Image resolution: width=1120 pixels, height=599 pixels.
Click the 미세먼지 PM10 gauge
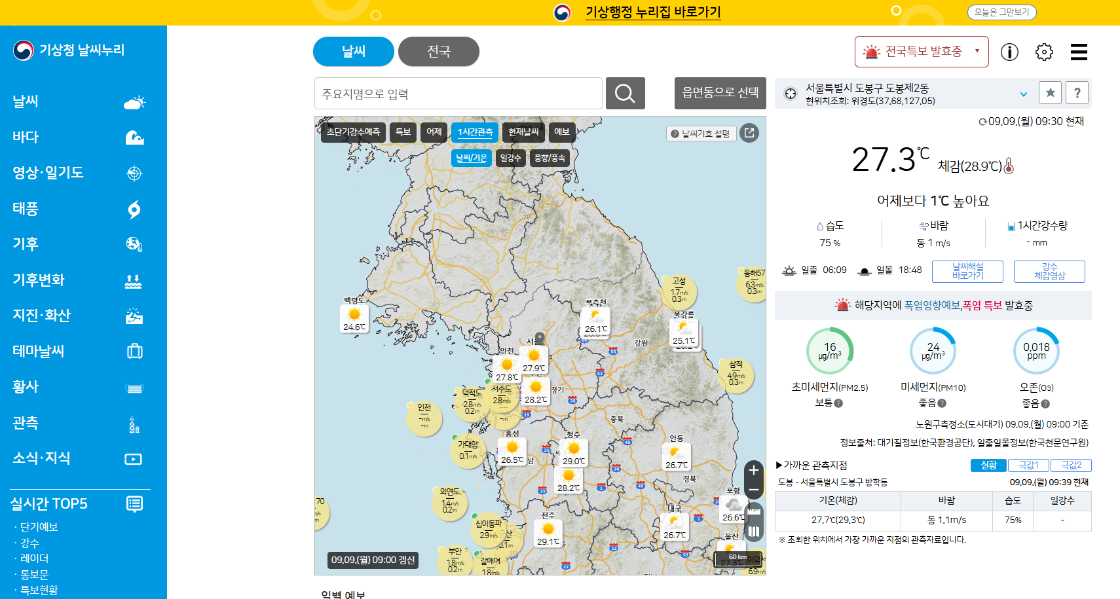tap(933, 351)
